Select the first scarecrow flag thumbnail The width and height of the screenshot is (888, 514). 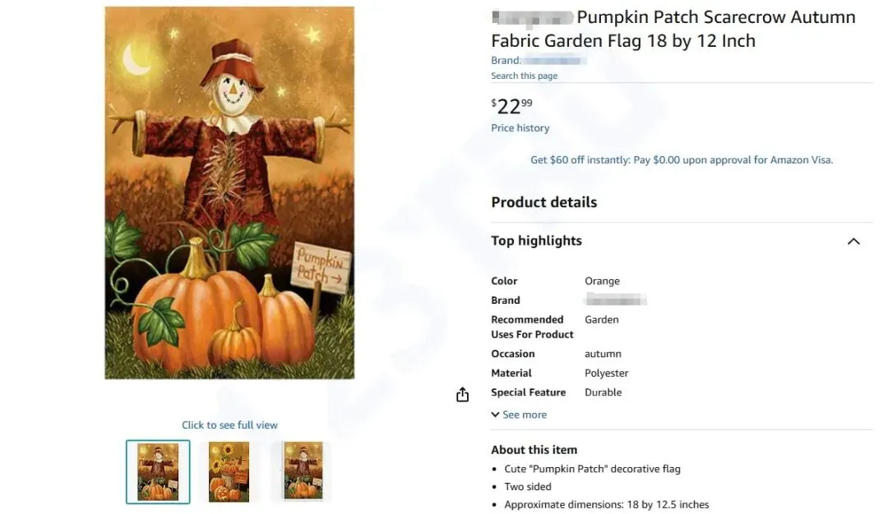tap(158, 471)
